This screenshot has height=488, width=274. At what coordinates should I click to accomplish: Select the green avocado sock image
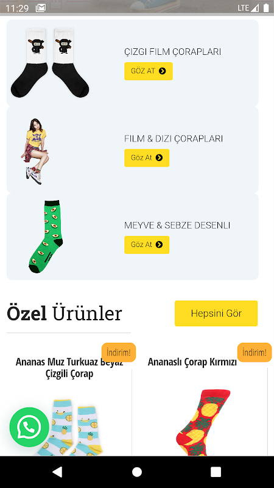(46, 237)
